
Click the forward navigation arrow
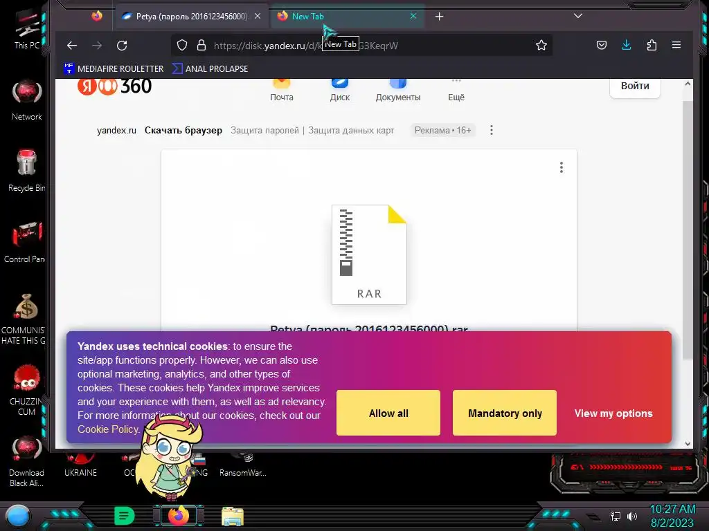(97, 45)
